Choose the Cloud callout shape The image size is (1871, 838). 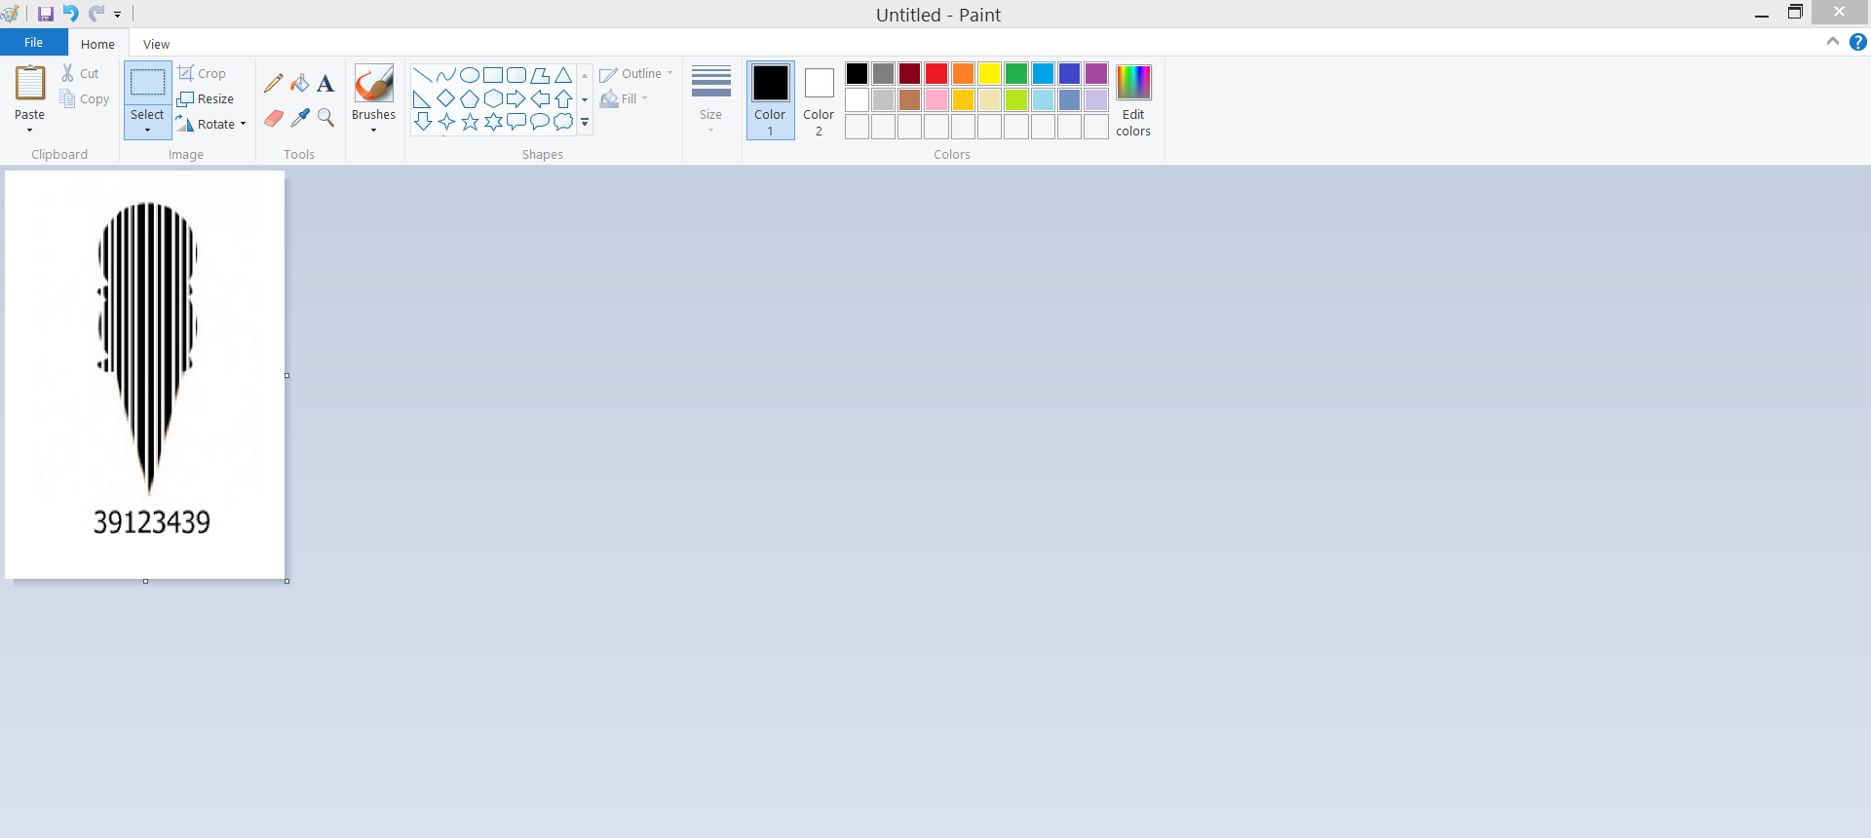point(563,122)
